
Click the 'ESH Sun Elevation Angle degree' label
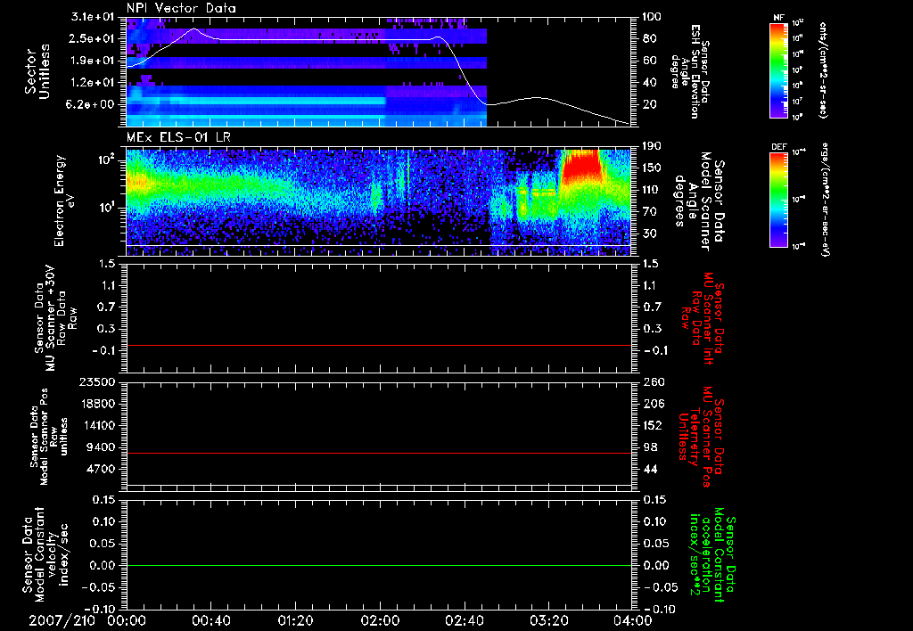(x=690, y=71)
